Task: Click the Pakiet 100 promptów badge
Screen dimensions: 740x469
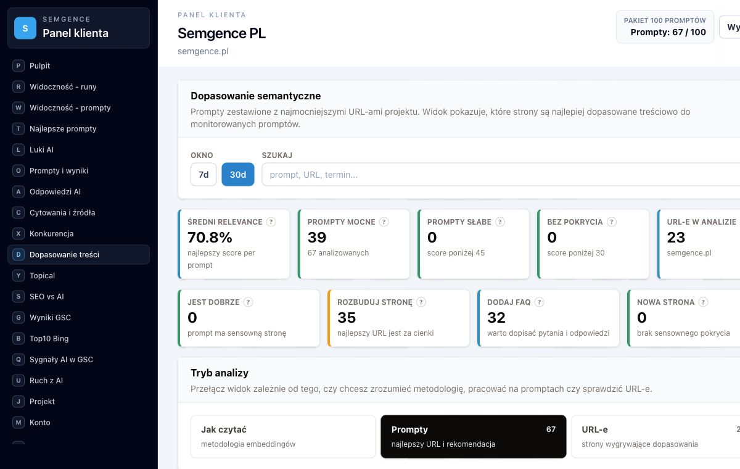Action: point(665,27)
